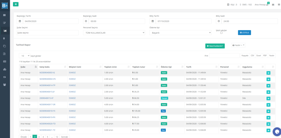View details of sale M2009040014-TP
This screenshot has height=138, width=281.
[x=268, y=86]
